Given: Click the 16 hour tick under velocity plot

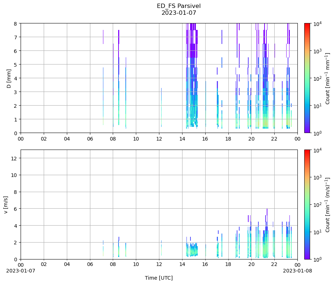Looking at the screenshot, I should (205, 265).
